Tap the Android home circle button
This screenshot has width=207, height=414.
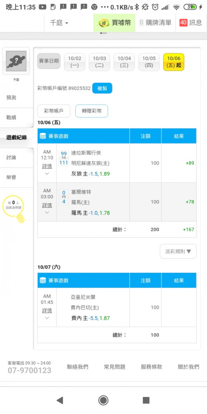click(103, 400)
